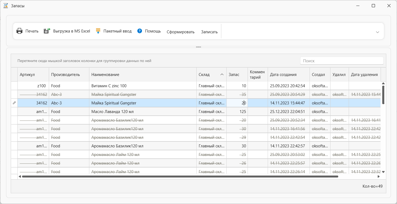Screen dimensions: 397x204
Task: Click the Запас edit field of the selected row
Action: point(237,103)
